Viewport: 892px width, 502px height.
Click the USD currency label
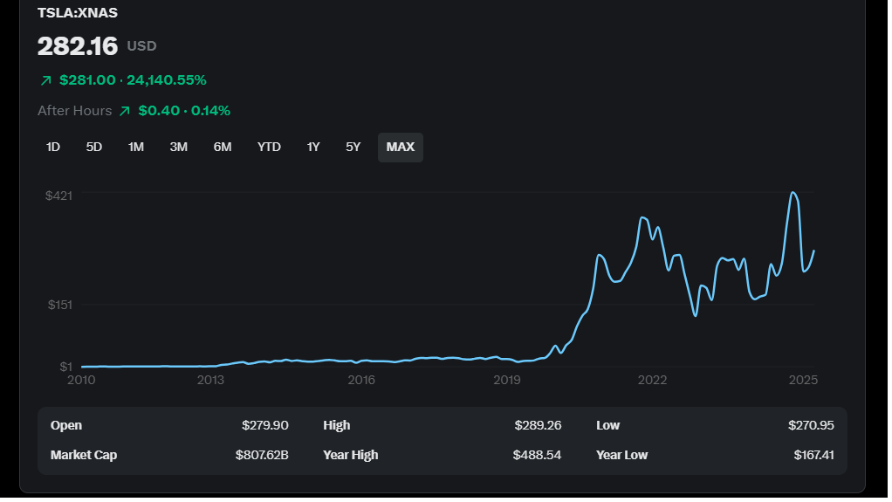142,46
